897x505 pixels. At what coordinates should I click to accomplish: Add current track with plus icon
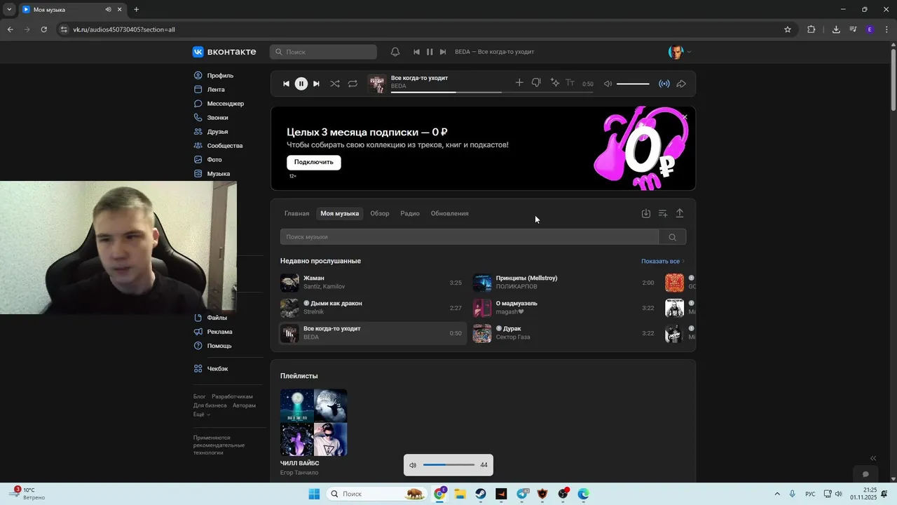coord(519,83)
